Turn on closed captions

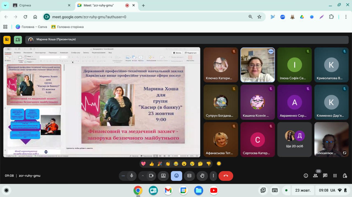[x=189, y=176]
